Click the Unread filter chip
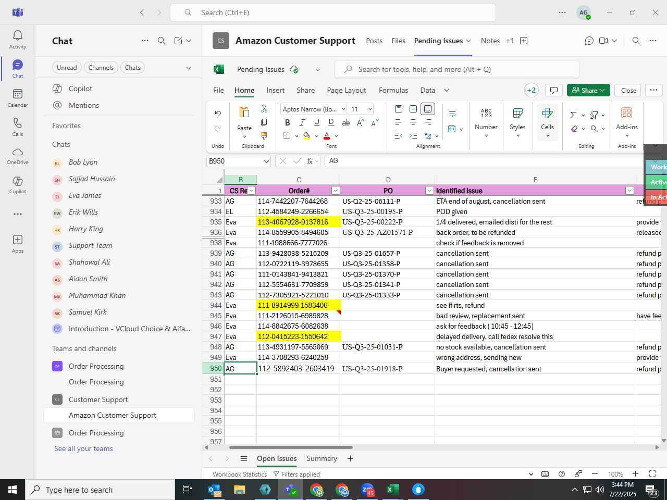 click(x=67, y=67)
